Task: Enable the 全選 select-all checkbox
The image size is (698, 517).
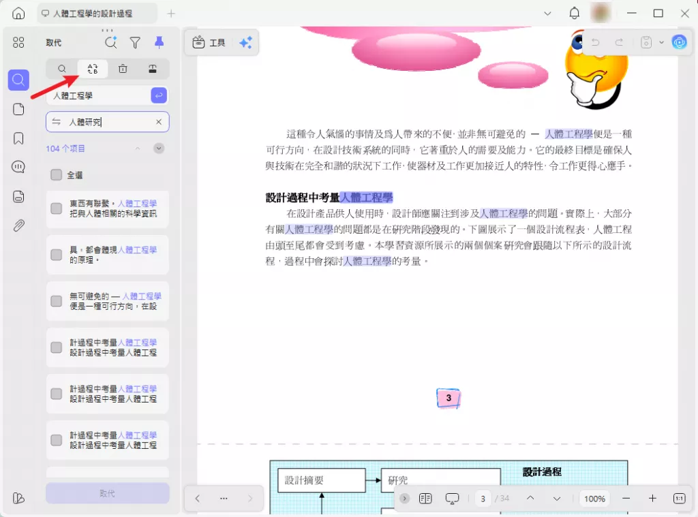Action: click(x=57, y=175)
